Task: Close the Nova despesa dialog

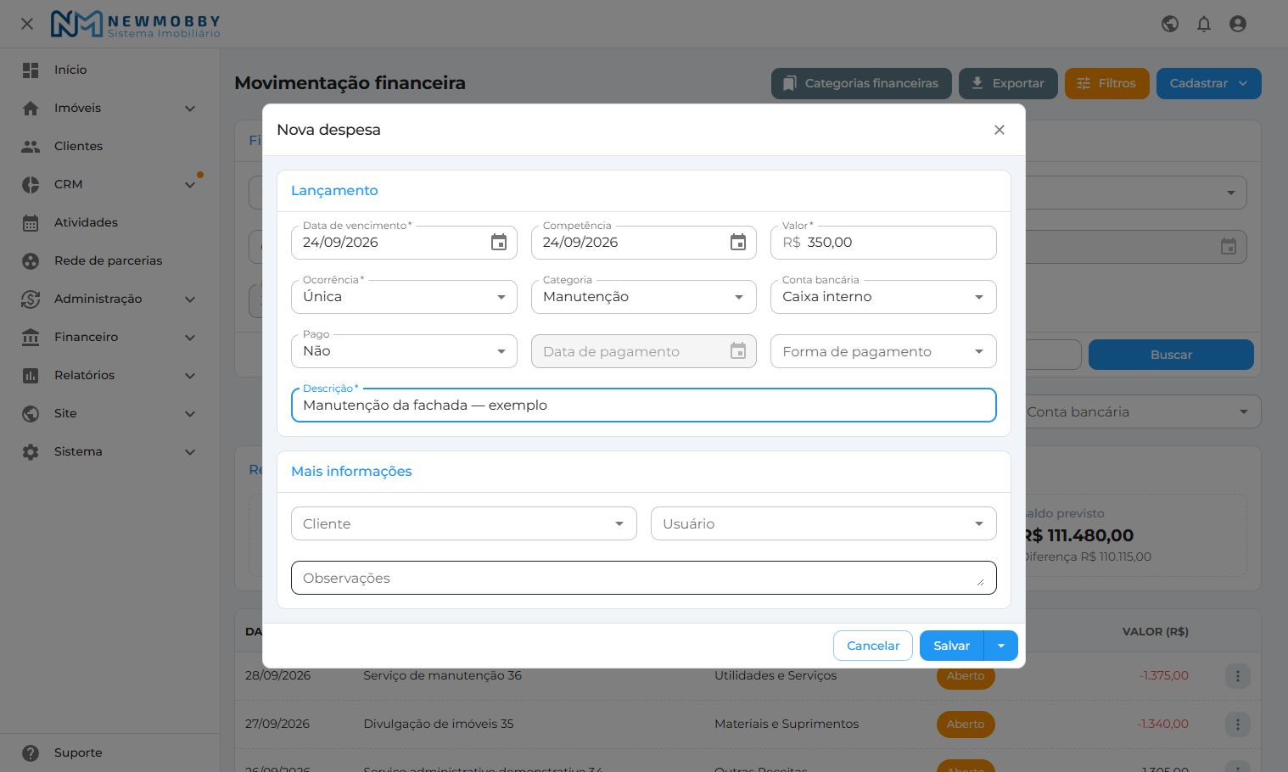Action: [1000, 130]
